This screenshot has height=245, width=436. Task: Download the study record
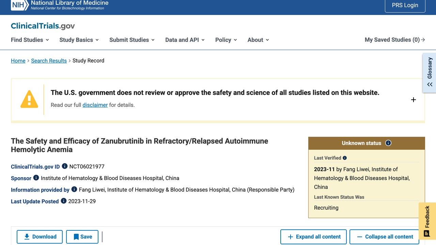click(x=40, y=237)
